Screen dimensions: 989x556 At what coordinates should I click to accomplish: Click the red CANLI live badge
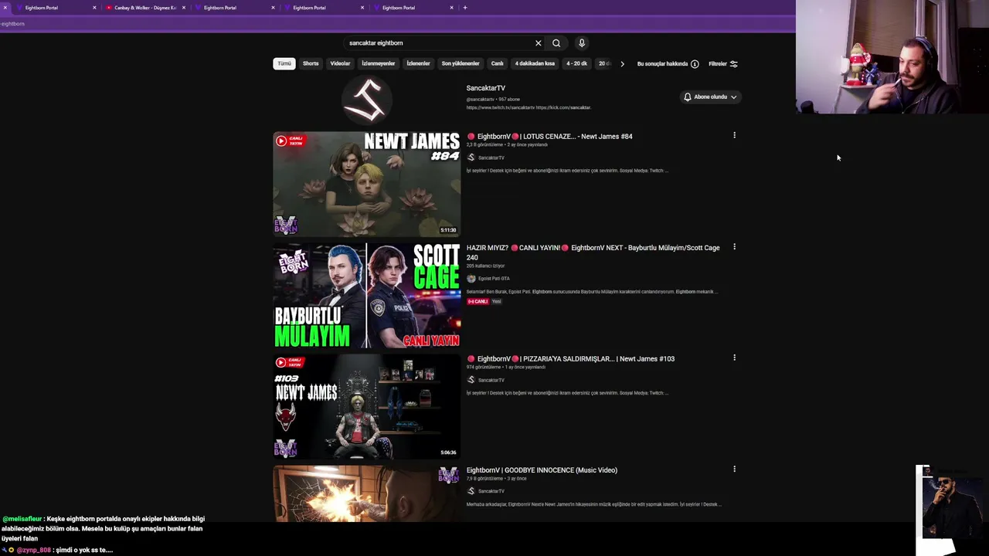(x=478, y=301)
